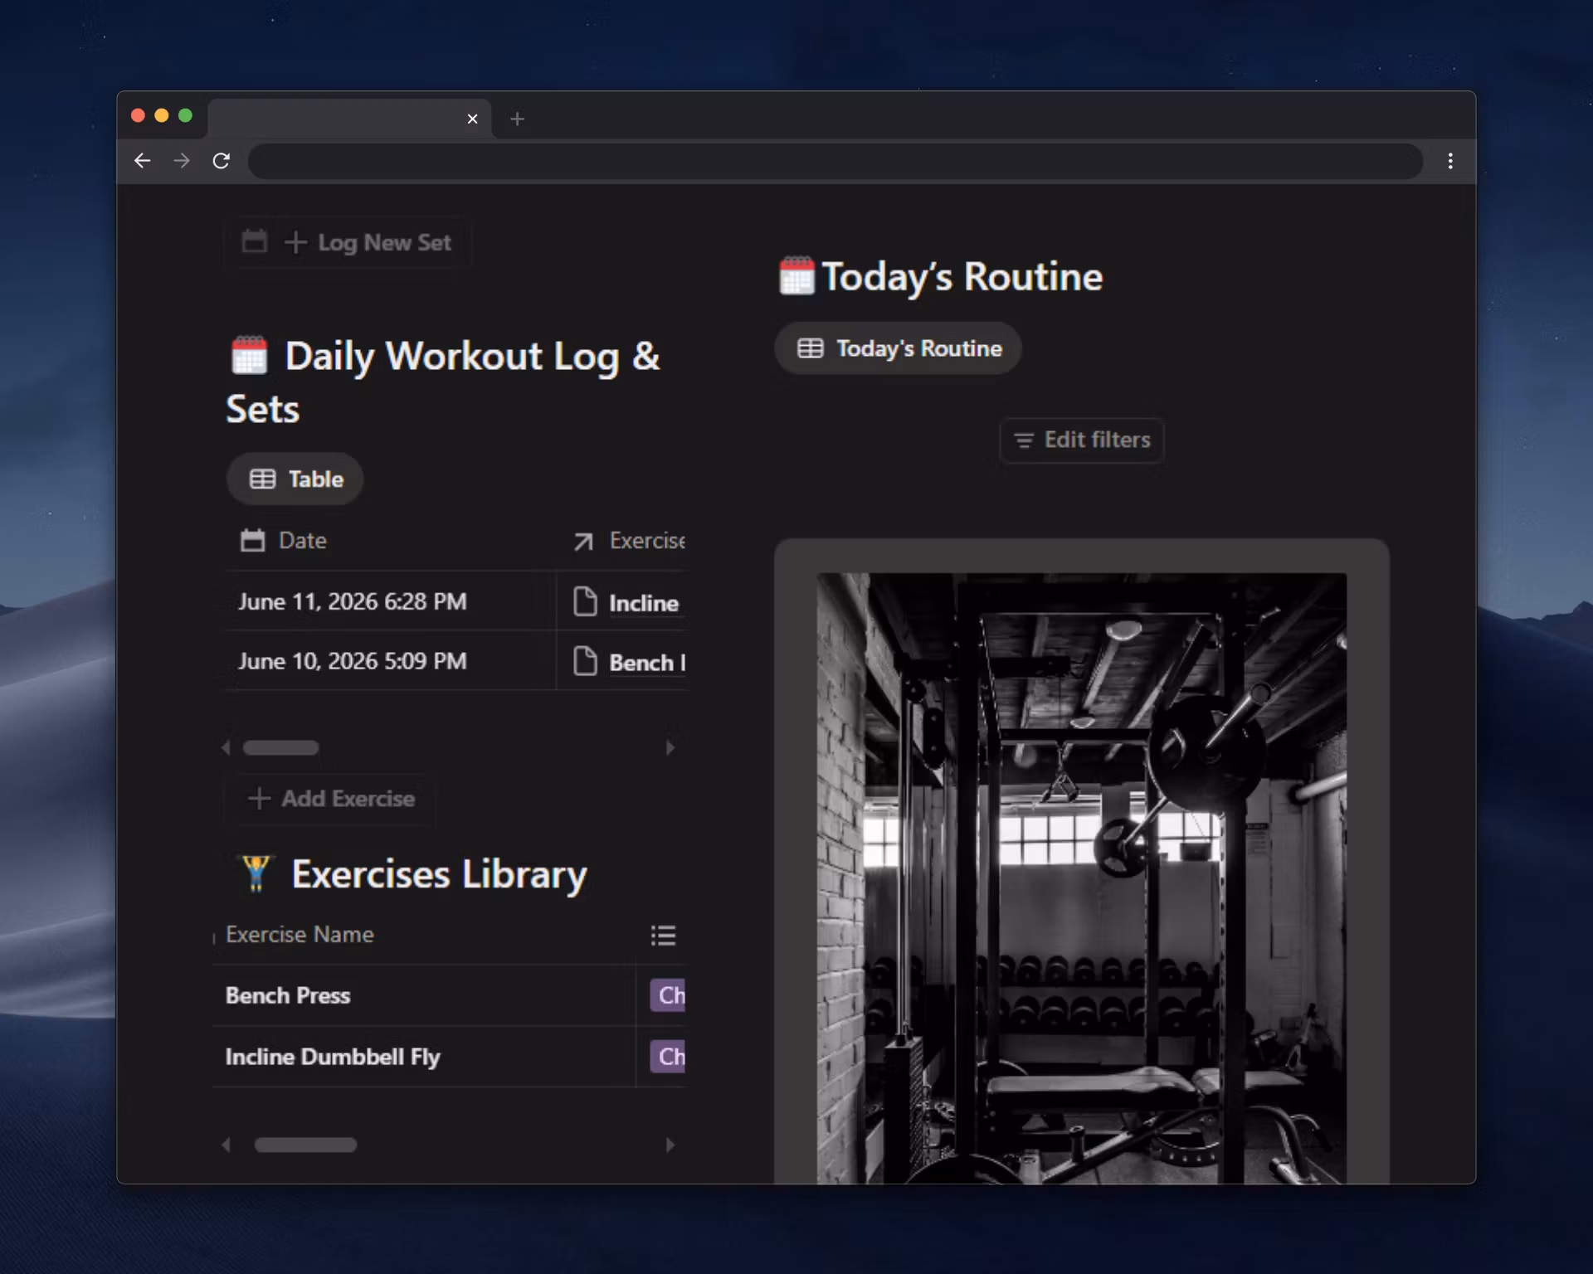Click the Date column header

[x=283, y=541]
